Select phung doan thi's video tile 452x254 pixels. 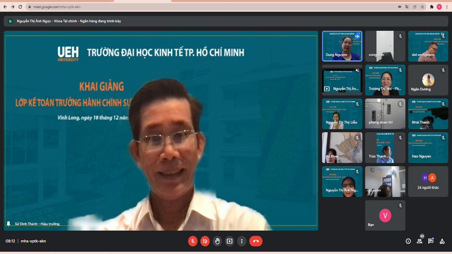pos(385,114)
